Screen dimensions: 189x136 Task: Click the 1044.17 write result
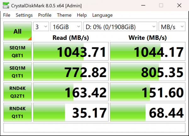point(148,51)
